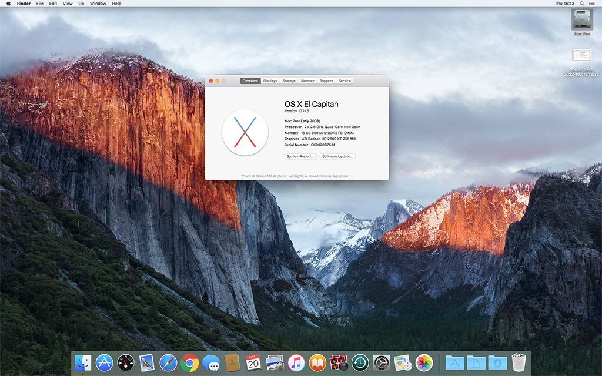
Task: Switch to the Storage tab
Action: pyautogui.click(x=289, y=81)
